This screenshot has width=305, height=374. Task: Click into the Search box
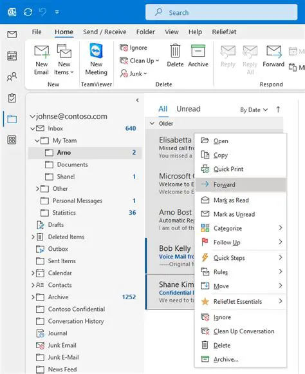tap(221, 12)
